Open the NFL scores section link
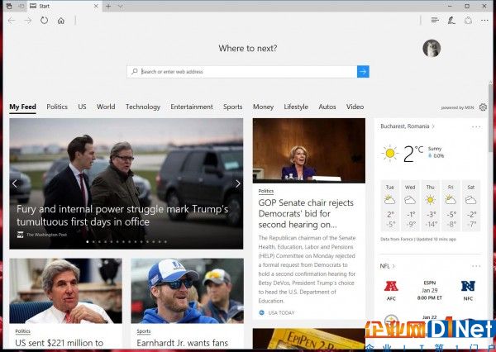The image size is (496, 352). point(387,266)
